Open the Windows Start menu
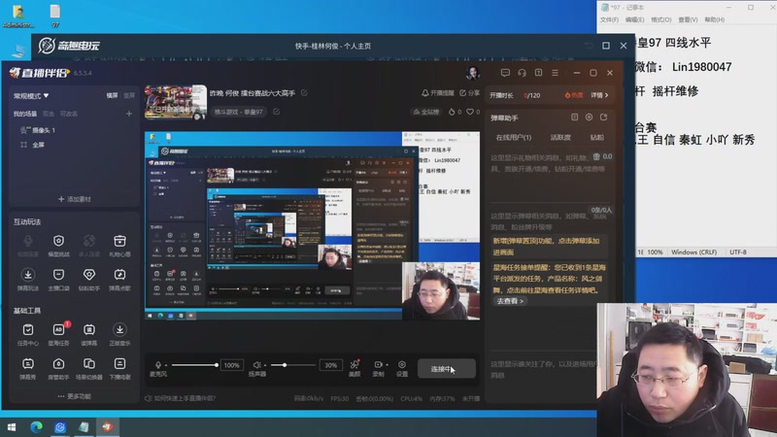This screenshot has width=777, height=437. (12, 427)
